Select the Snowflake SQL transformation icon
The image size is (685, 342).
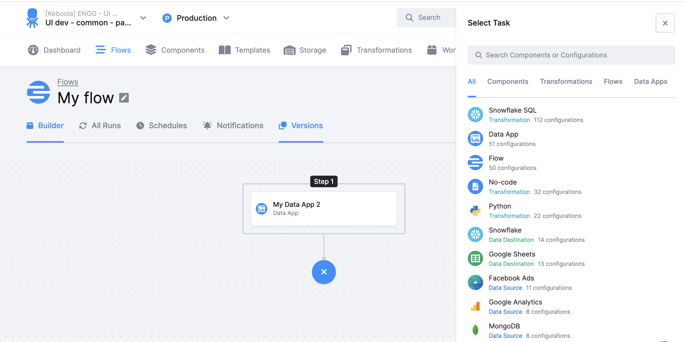tap(475, 114)
